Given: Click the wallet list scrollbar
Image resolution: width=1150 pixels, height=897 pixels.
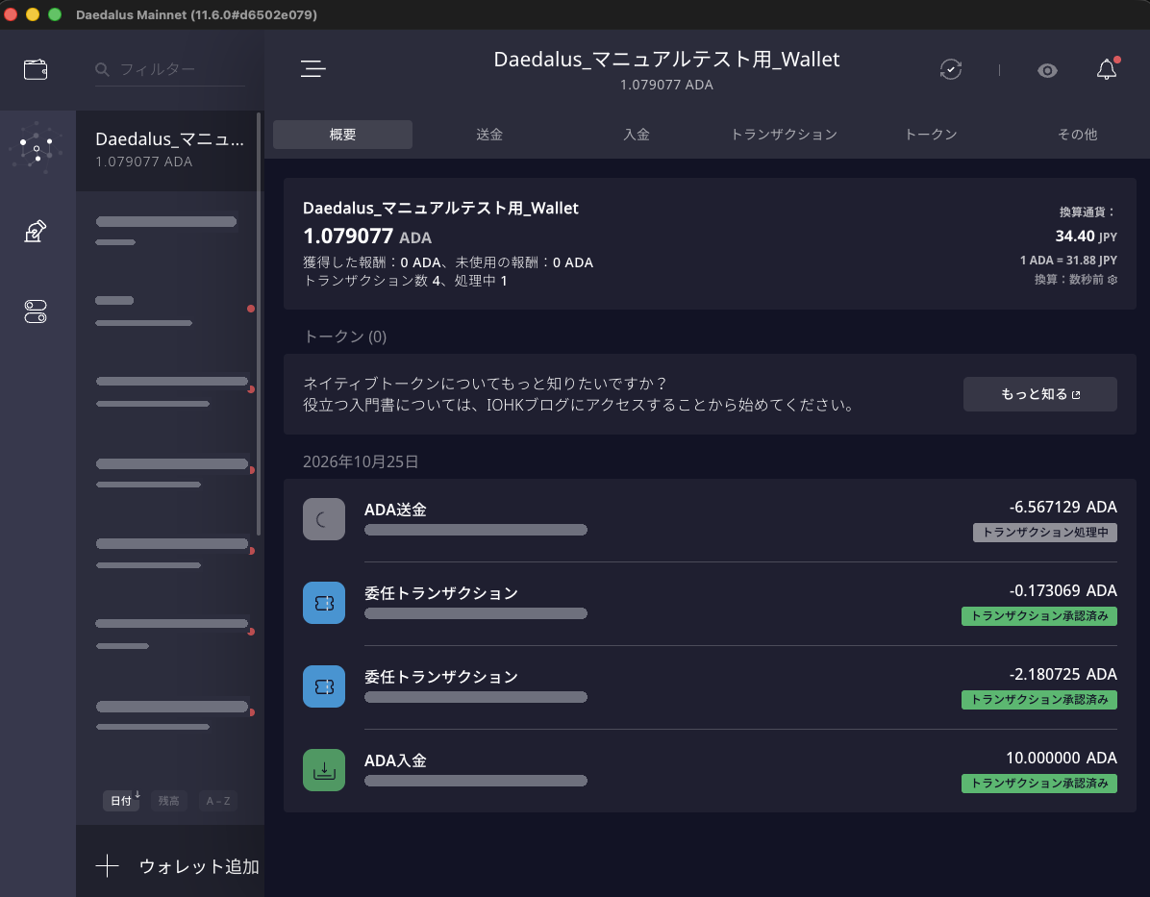Looking at the screenshot, I should 259,324.
